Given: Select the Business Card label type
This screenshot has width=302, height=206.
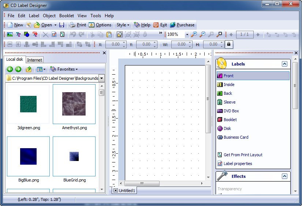Looking at the screenshot, I should coord(233,137).
